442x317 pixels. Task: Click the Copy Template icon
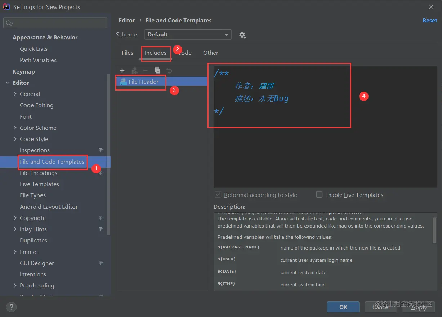tap(157, 71)
